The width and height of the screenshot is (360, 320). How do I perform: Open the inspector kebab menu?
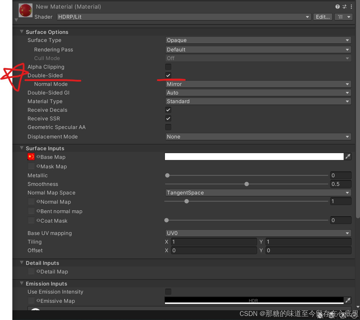coord(351,6)
